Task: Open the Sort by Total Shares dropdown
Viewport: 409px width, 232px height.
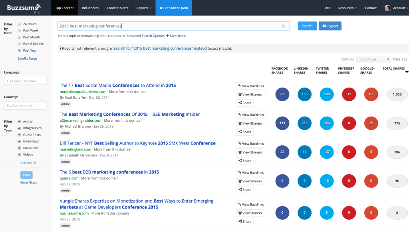Action: (373, 59)
